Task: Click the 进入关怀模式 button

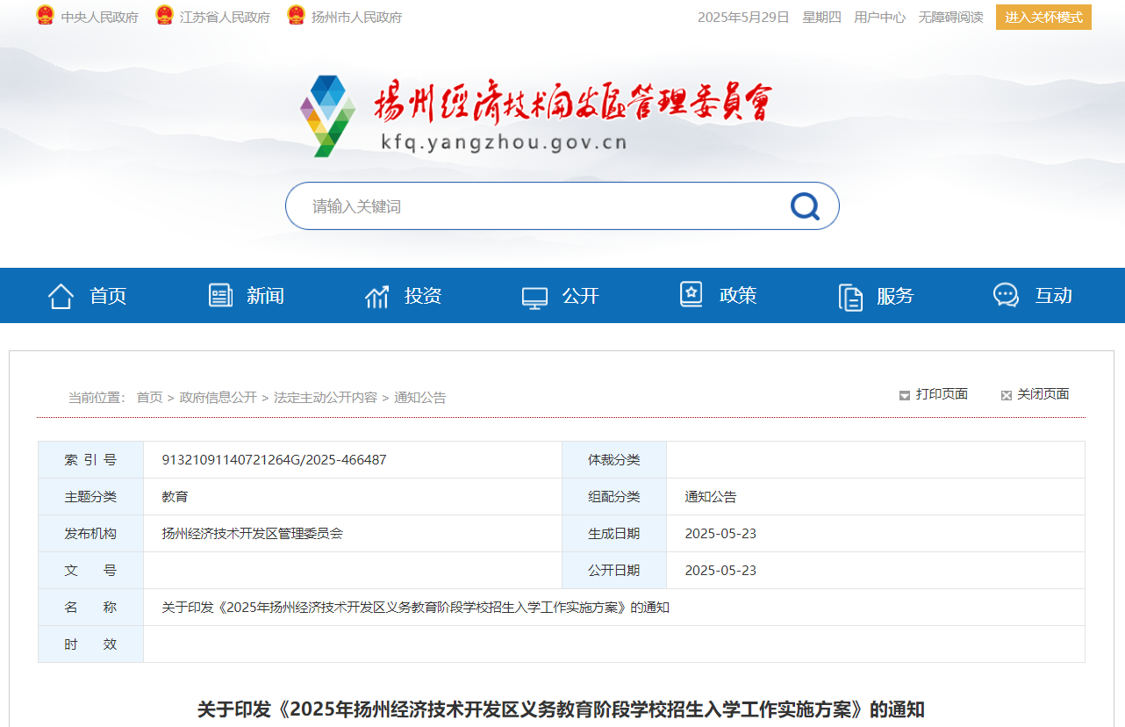Action: pyautogui.click(x=1043, y=17)
